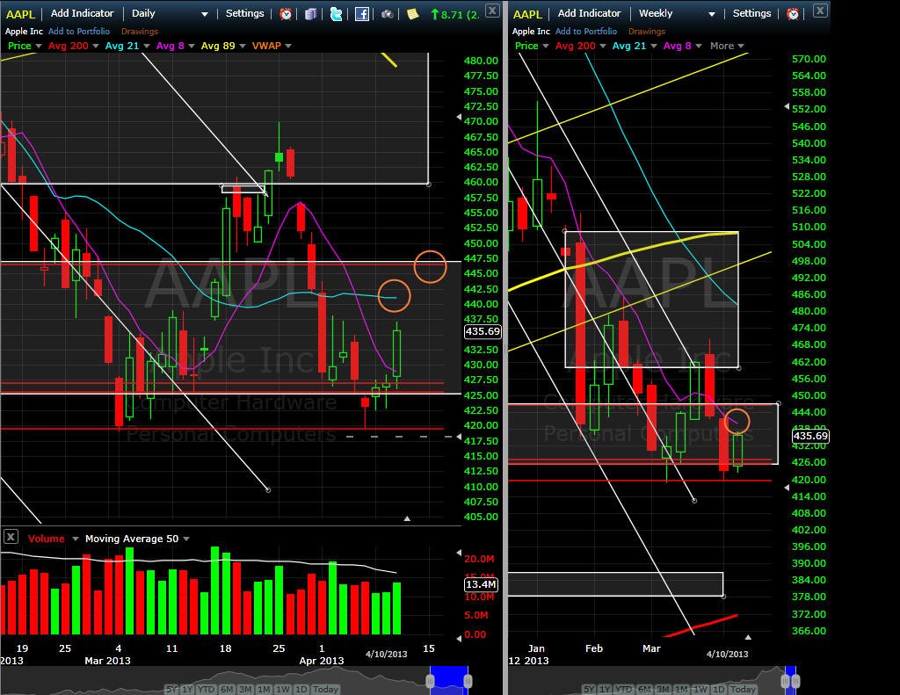Grab left handle of Daily range slider
This screenshot has width=900, height=695.
[x=430, y=681]
